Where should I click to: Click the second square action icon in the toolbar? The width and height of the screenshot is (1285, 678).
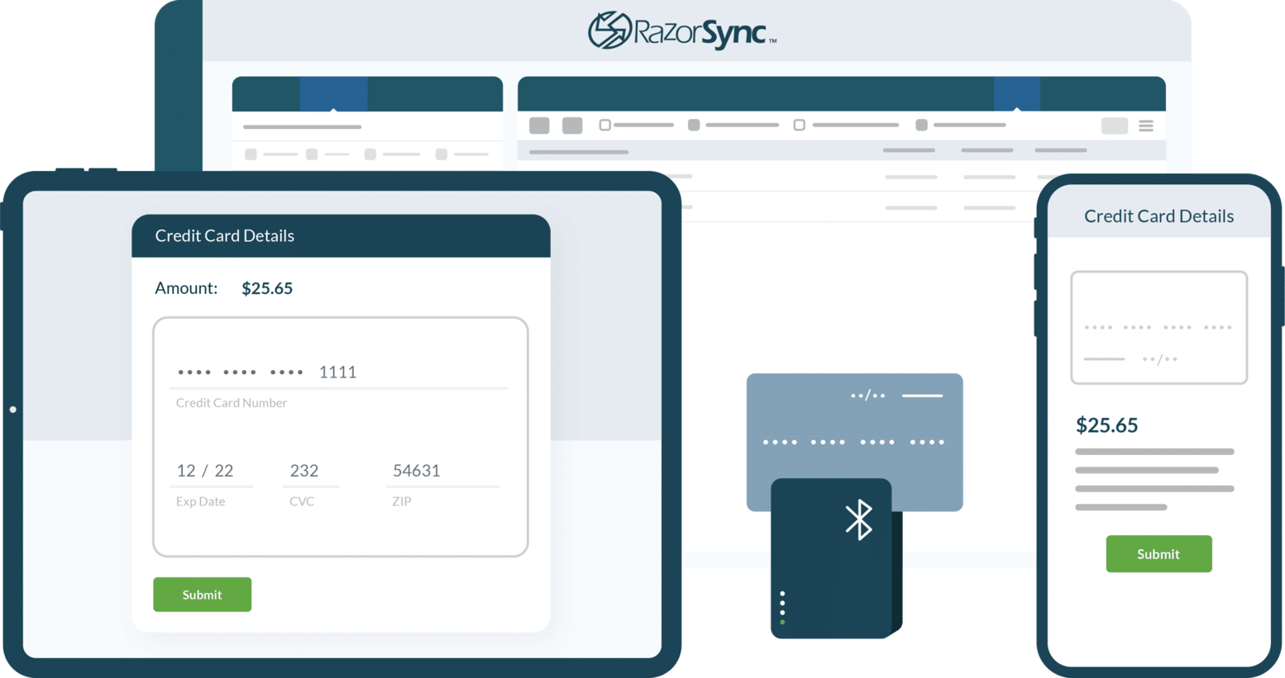pos(571,126)
